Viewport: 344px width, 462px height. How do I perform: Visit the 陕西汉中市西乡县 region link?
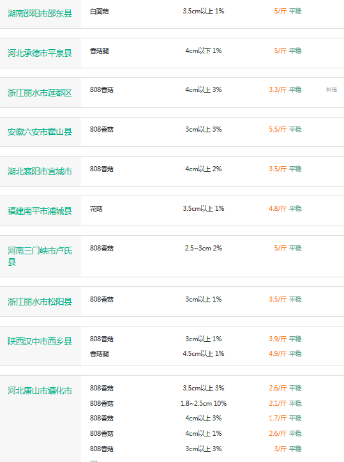(x=40, y=341)
